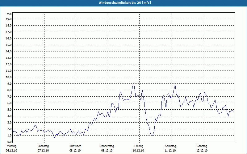Select the 11,0 axis label
The width and height of the screenshot is (247, 154).
[9, 71]
